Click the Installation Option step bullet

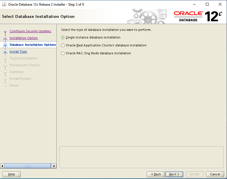(5, 38)
